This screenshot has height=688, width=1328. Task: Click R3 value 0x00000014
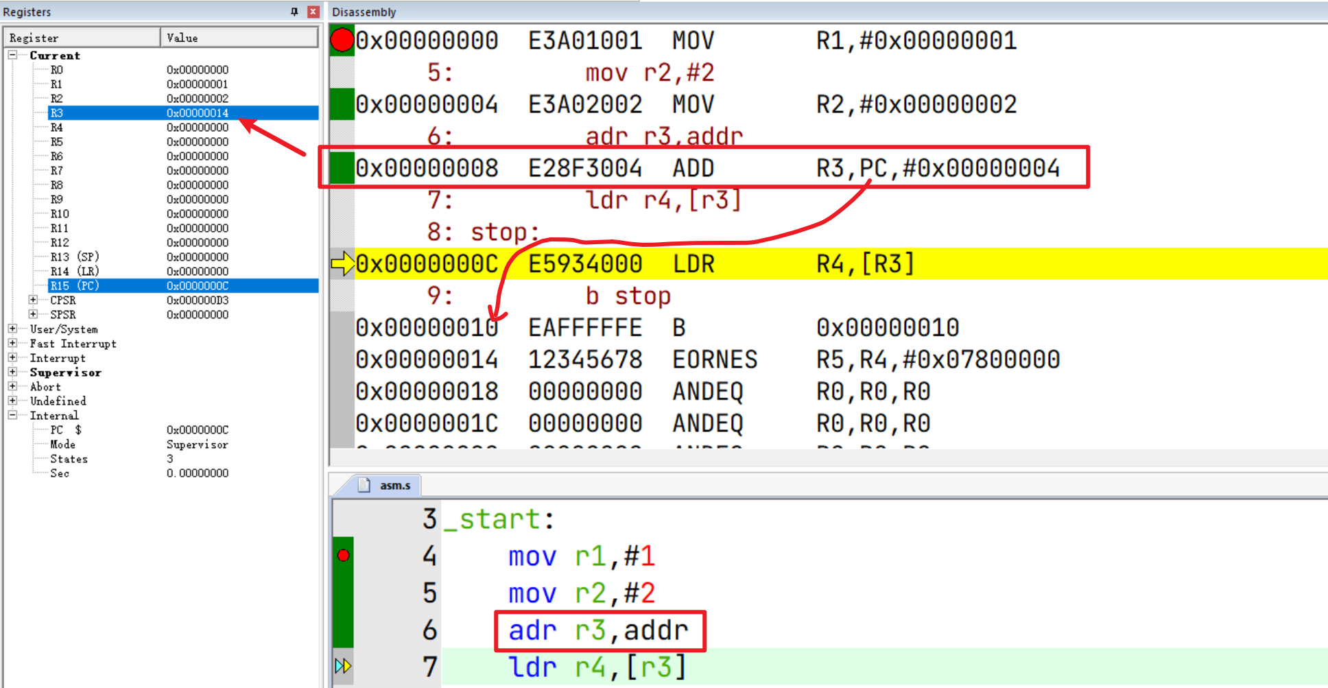pos(198,112)
